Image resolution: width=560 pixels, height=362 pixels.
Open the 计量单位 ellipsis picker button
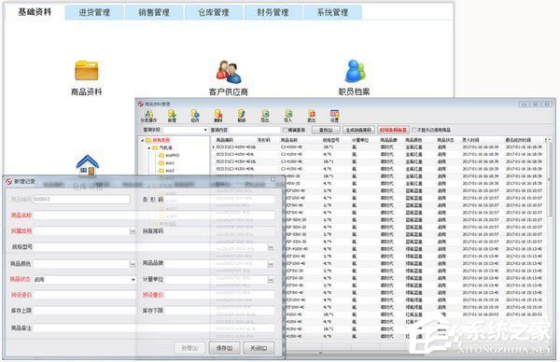coord(271,281)
